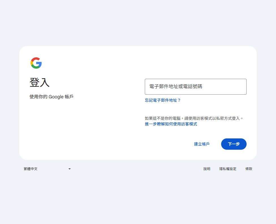Open the 說明 footer link

click(x=207, y=169)
